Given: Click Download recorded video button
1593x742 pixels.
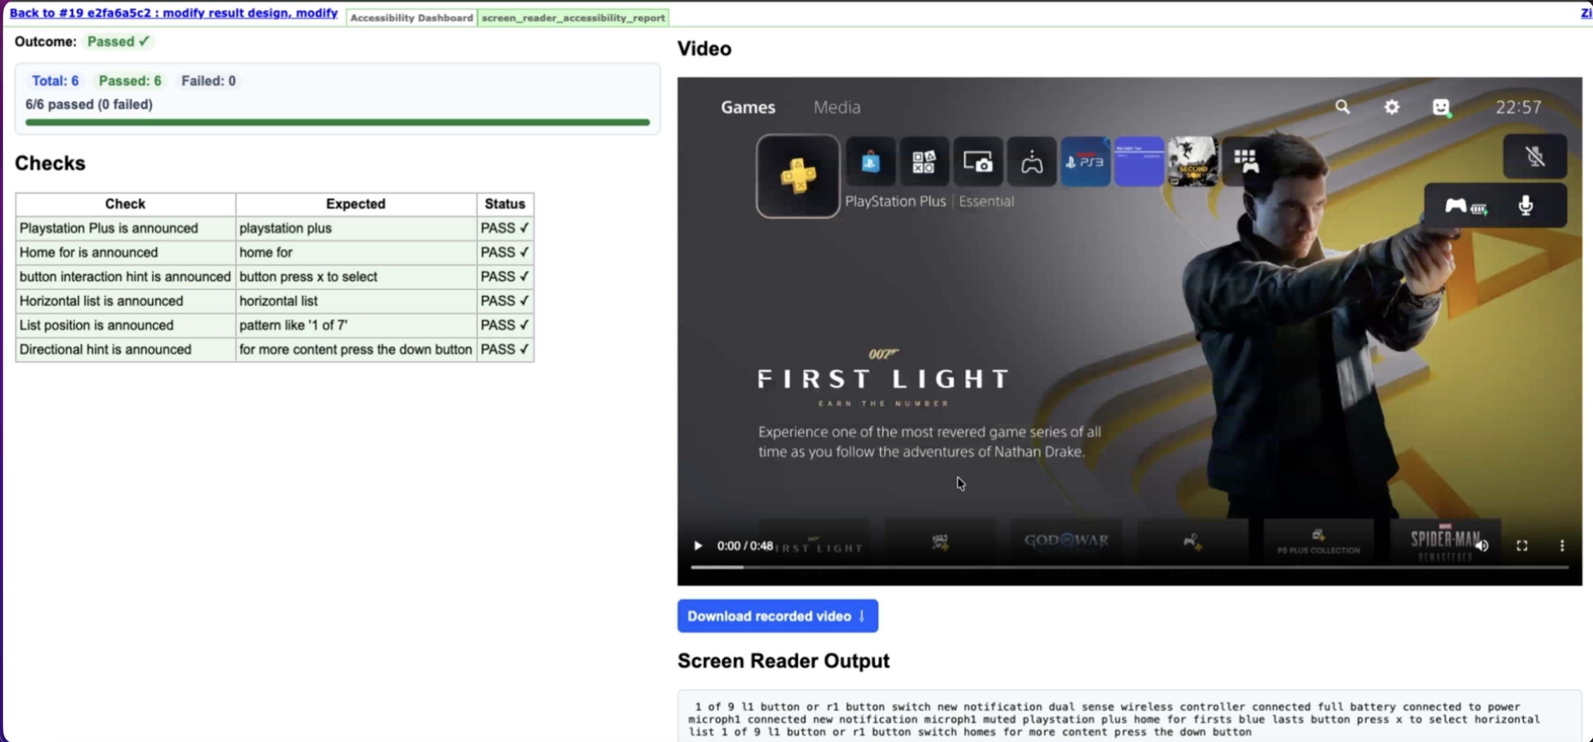Looking at the screenshot, I should [x=777, y=616].
